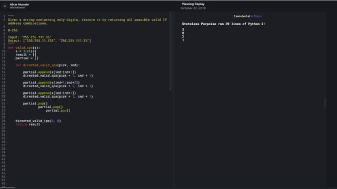Image resolution: width=337 pixels, height=189 pixels.
Task: Click the 'result = []' line
Action: click(x=26, y=55)
